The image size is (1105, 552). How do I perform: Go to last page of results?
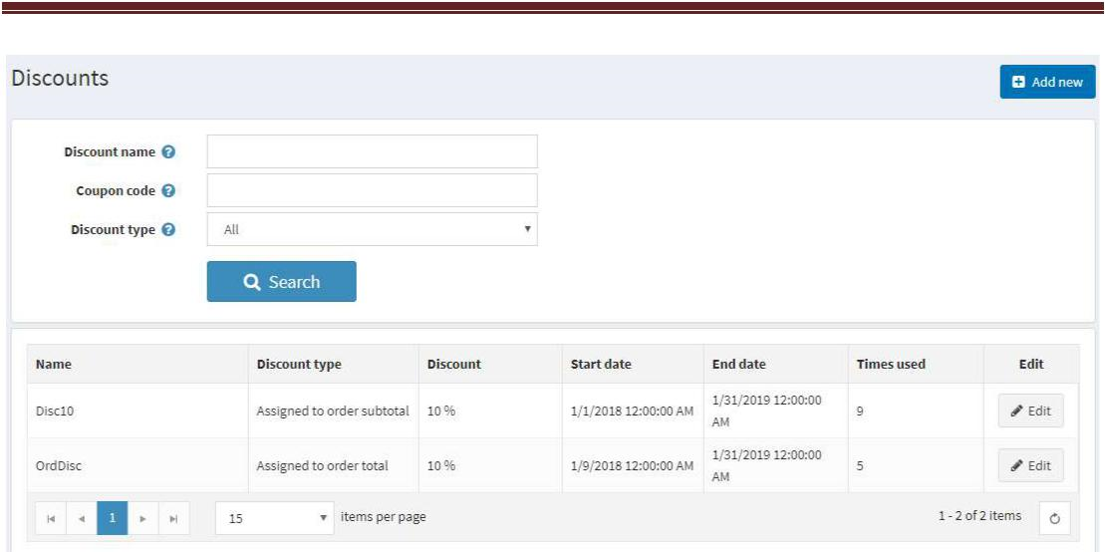174,518
